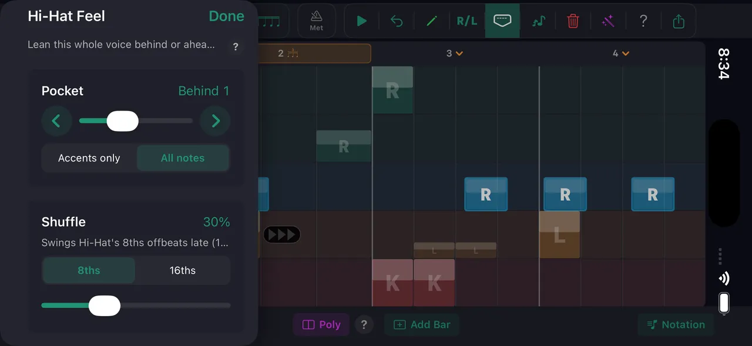Share the groove with export icon
This screenshot has width=752, height=346.
click(x=679, y=21)
